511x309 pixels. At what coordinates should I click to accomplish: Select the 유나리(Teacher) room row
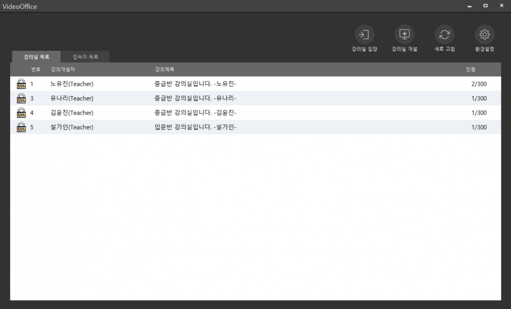(72, 99)
